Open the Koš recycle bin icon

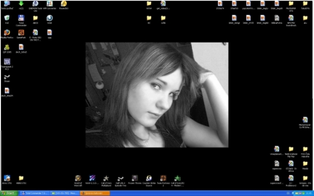pyautogui.click(x=7, y=20)
